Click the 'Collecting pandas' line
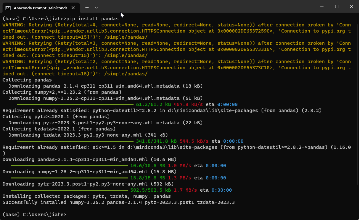 (x=27, y=80)
